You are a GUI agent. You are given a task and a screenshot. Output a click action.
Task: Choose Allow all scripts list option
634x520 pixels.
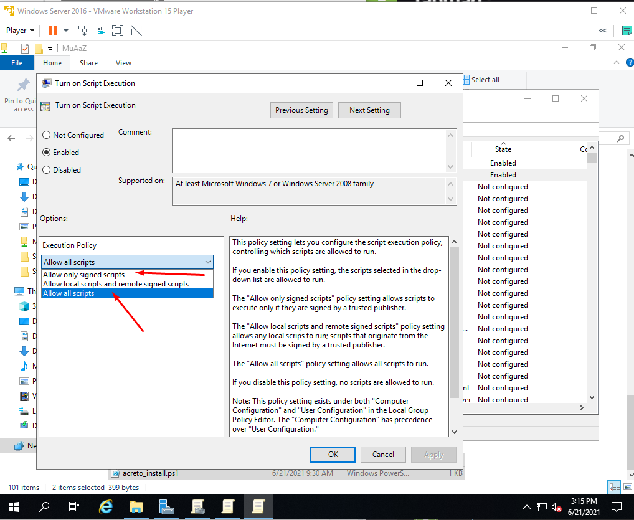[128, 293]
